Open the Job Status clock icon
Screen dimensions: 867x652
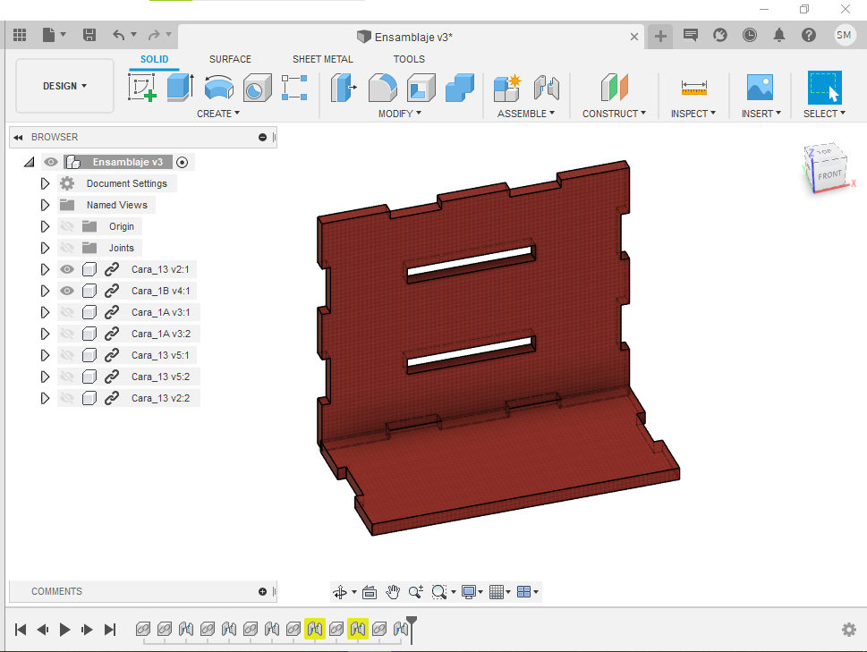tap(749, 36)
